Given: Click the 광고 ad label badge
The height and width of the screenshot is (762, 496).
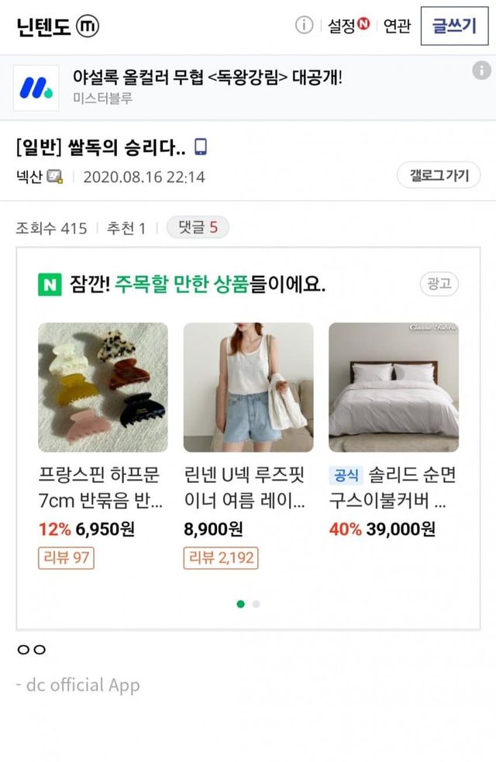Looking at the screenshot, I should coord(439,284).
